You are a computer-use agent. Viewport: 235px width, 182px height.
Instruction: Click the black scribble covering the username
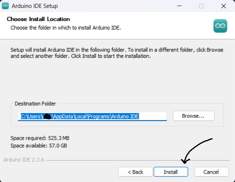pos(47,116)
